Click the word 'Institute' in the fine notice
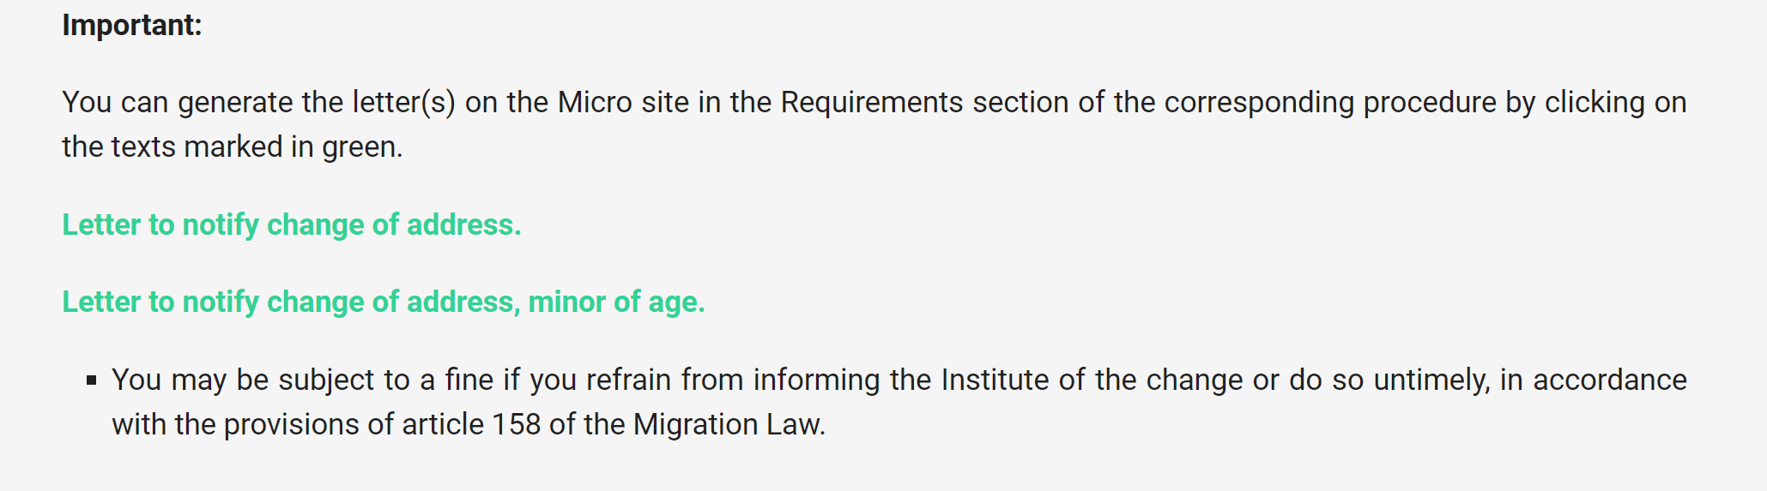 [x=995, y=380]
